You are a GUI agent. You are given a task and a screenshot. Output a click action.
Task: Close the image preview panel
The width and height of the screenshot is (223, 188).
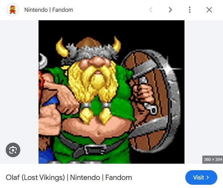209,10
